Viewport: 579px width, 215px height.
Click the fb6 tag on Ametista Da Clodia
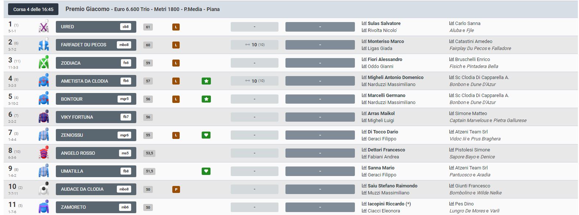coord(126,81)
